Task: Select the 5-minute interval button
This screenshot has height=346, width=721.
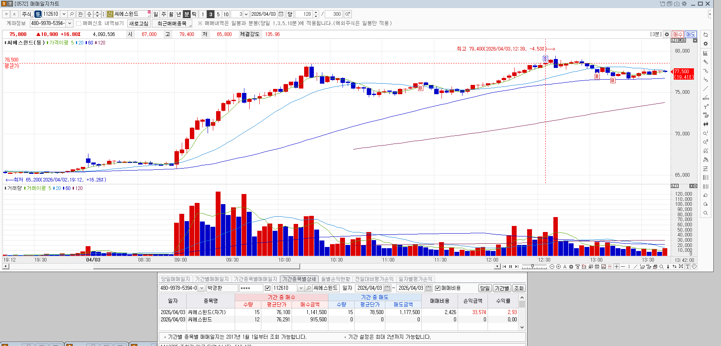Action: [218, 14]
